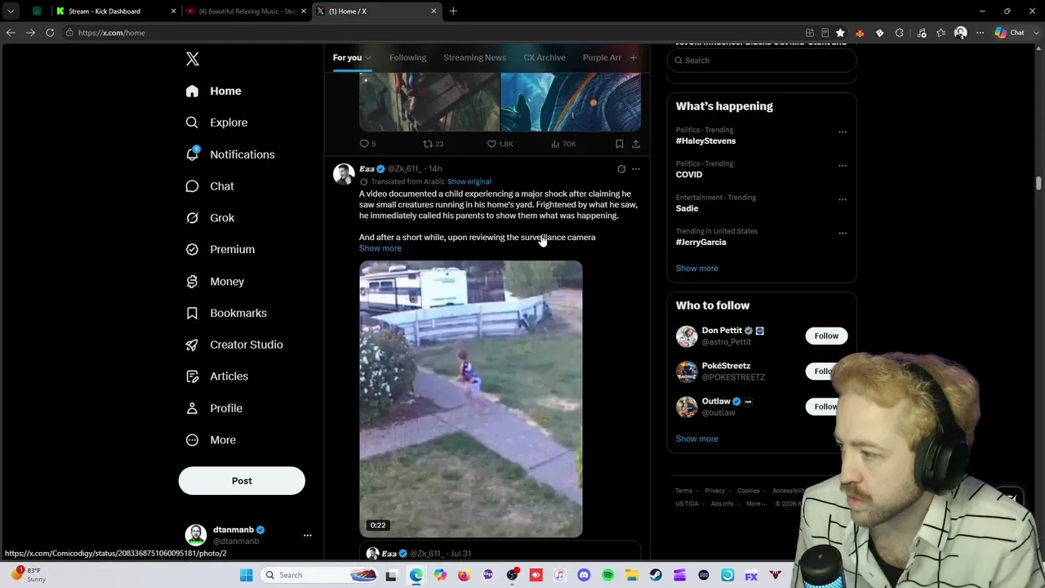
Task: Click the Creator Studio rocket icon
Action: (x=193, y=345)
